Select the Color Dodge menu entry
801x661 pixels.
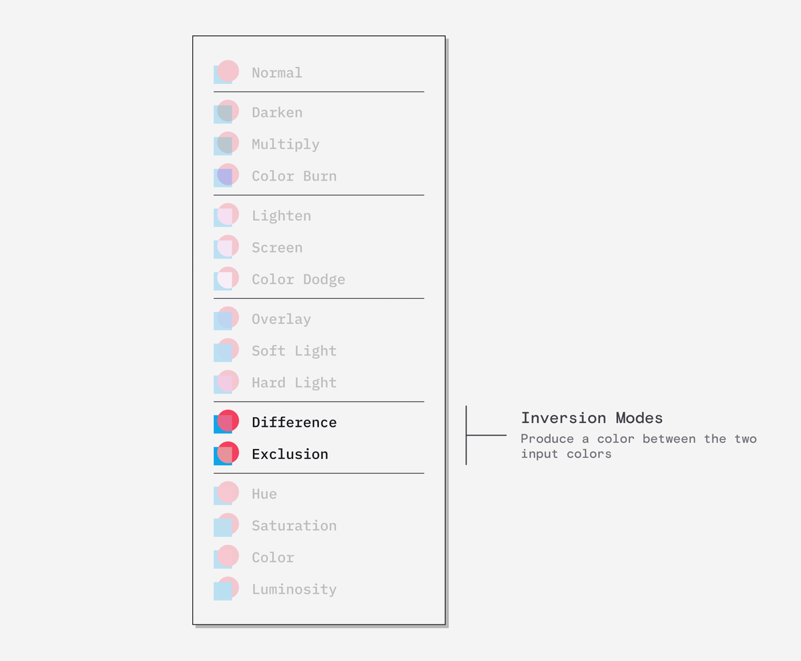point(298,279)
